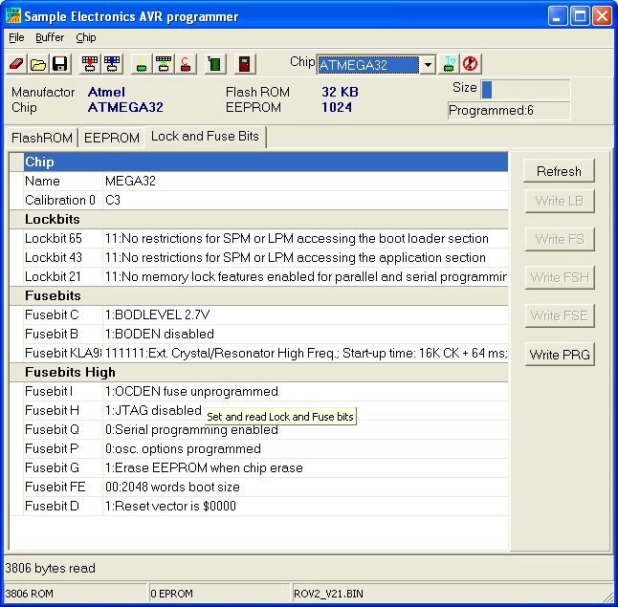618x607 pixels.
Task: Select Fusebit I OCDEN value
Action: pos(305,391)
